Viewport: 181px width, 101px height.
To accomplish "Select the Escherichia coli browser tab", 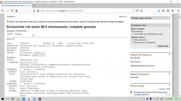I will pos(16,6).
